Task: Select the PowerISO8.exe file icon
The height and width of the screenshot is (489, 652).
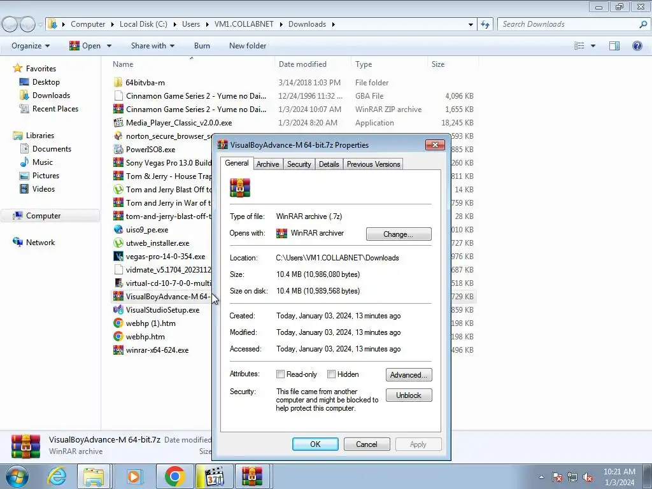Action: click(118, 149)
